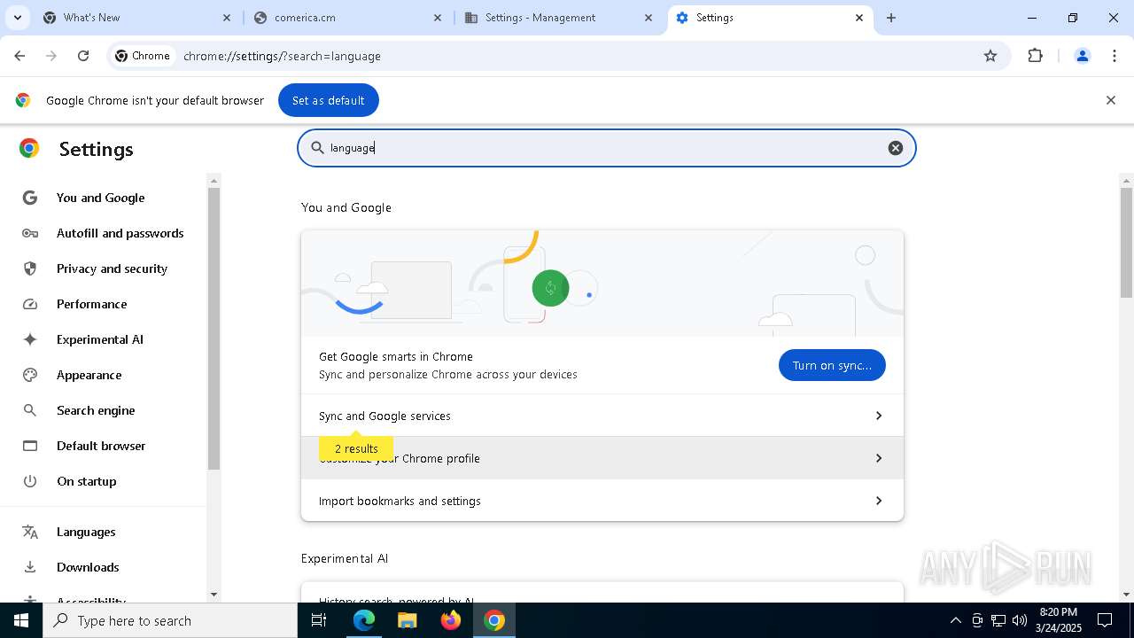Image resolution: width=1134 pixels, height=638 pixels.
Task: Open the tab search dropdown arrow
Action: point(18,18)
